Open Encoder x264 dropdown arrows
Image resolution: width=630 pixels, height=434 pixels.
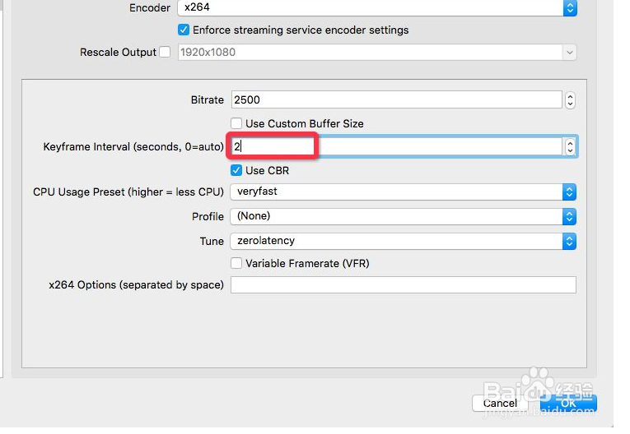pyautogui.click(x=570, y=7)
